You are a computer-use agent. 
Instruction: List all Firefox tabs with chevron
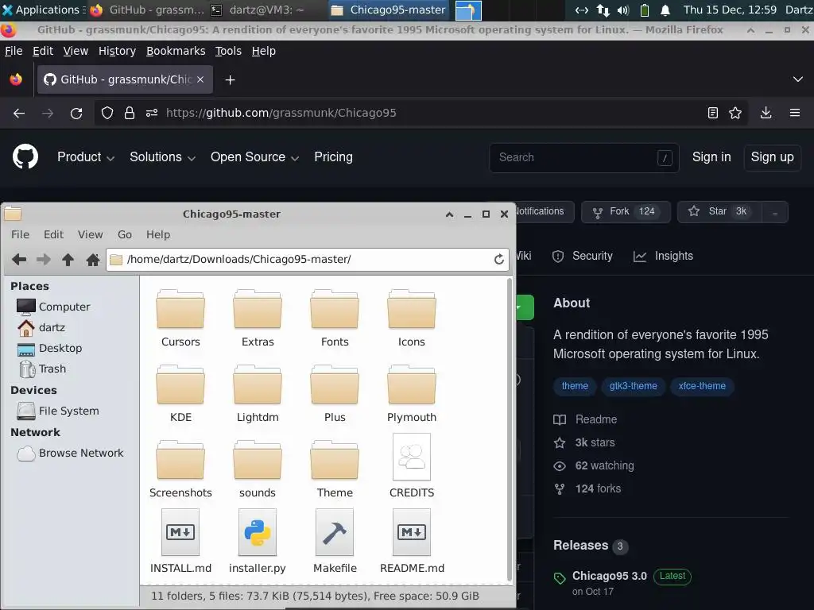(x=798, y=79)
